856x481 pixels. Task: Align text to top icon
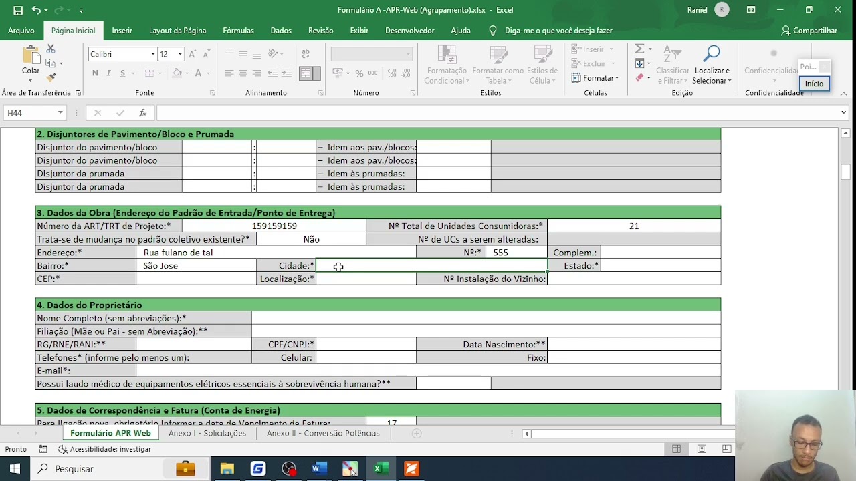pyautogui.click(x=229, y=54)
